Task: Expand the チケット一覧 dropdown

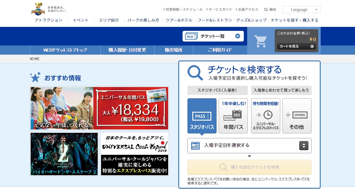Action: click(x=213, y=36)
